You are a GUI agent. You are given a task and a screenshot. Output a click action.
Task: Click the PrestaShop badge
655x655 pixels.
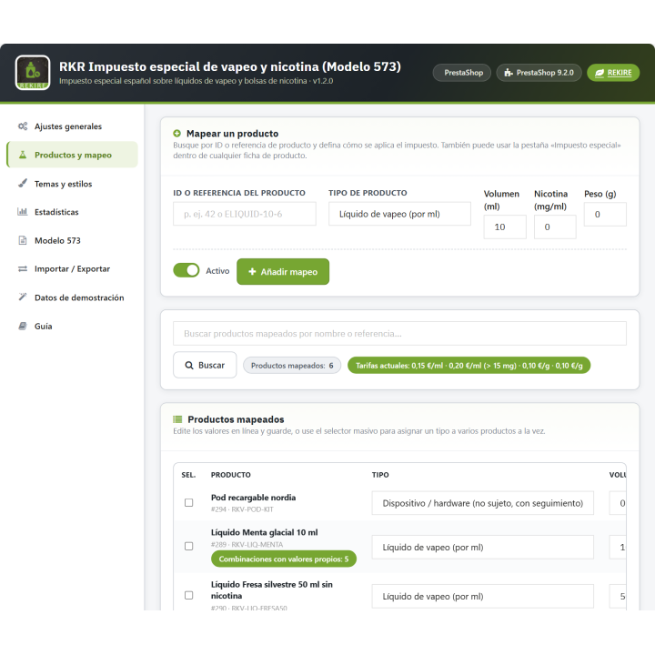462,73
